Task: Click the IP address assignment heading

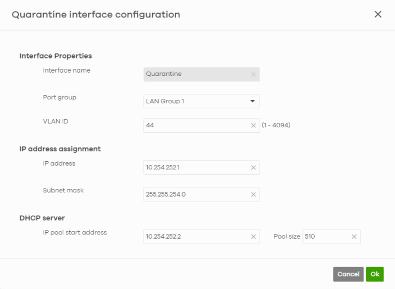Action: (x=60, y=149)
